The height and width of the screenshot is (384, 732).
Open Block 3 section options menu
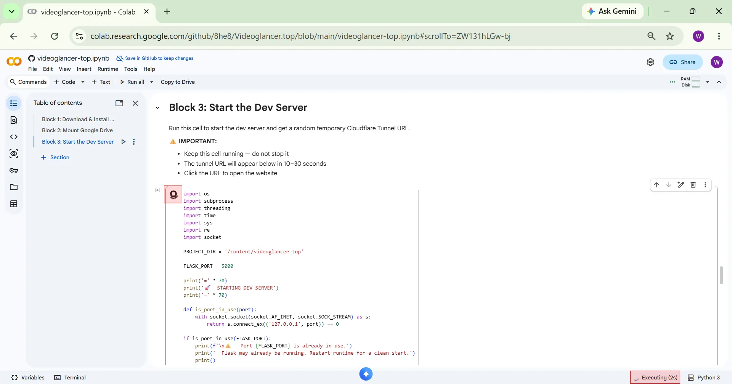click(x=134, y=142)
